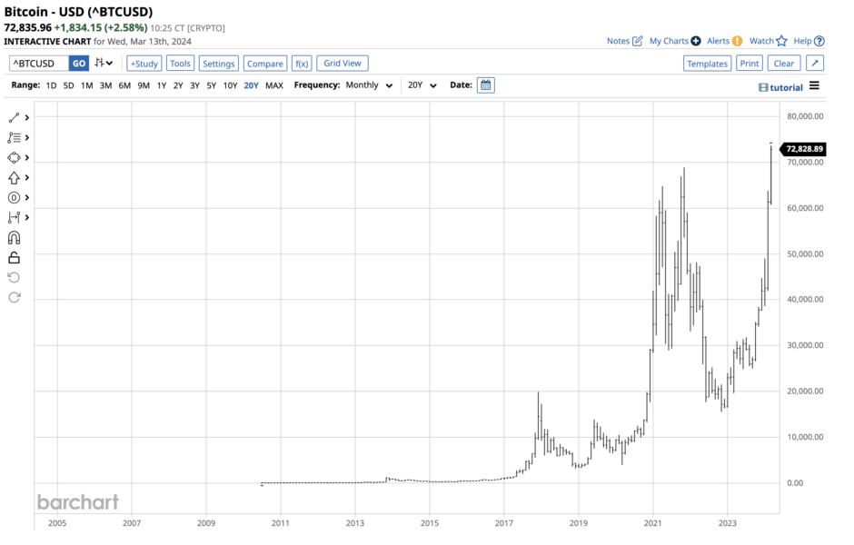Open the Frequency Monthly dropdown
The image size is (854, 545).
[x=369, y=85]
